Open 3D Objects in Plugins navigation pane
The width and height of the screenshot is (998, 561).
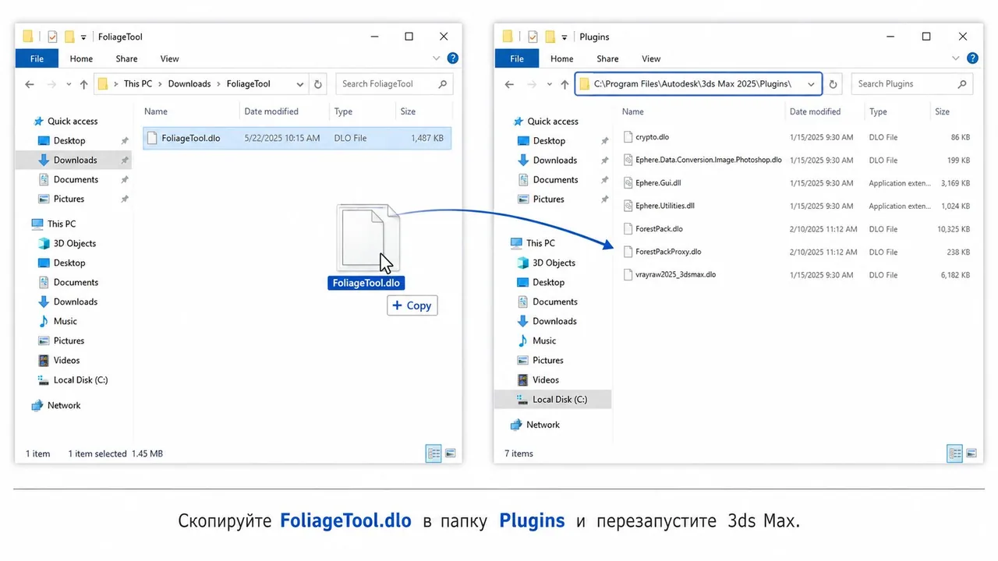pyautogui.click(x=554, y=263)
